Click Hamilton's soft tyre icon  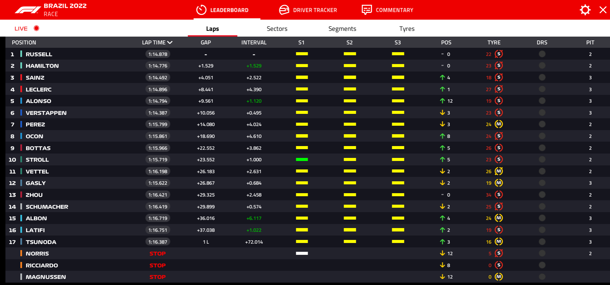click(499, 65)
